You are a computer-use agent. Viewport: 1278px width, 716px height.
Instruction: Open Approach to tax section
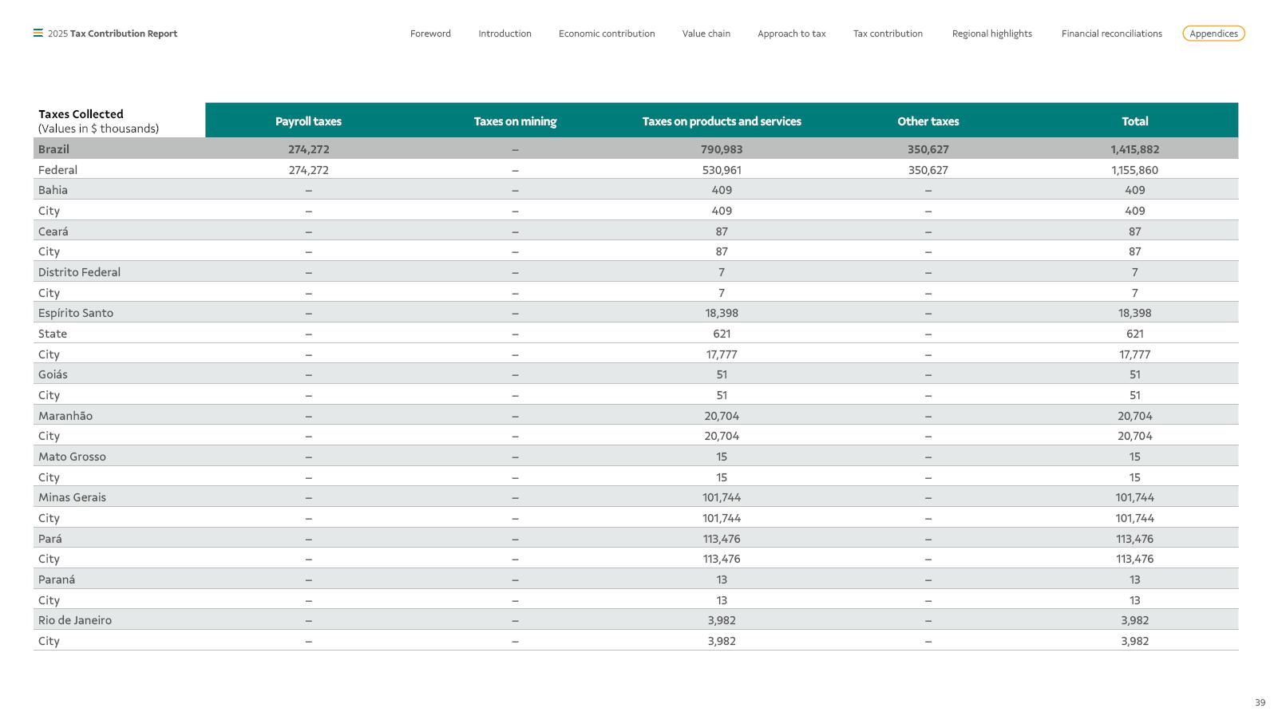pos(791,34)
